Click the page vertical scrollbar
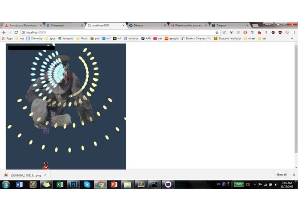298x211 pixels. (x=296, y=98)
